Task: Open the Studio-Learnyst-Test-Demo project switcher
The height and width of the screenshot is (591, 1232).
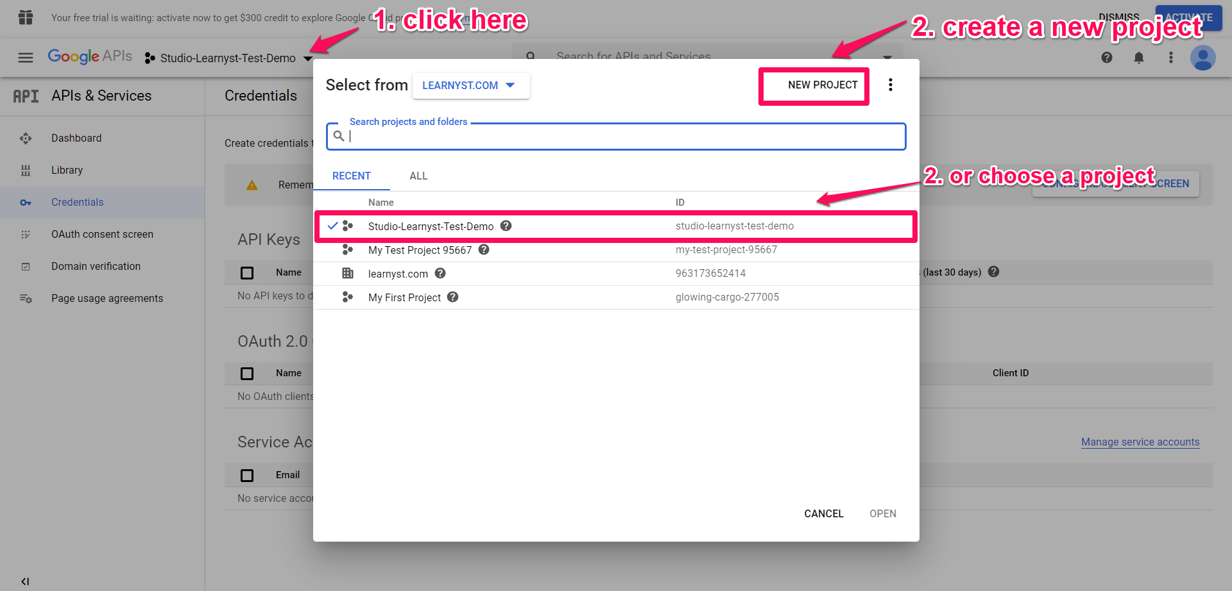Action: [x=228, y=58]
